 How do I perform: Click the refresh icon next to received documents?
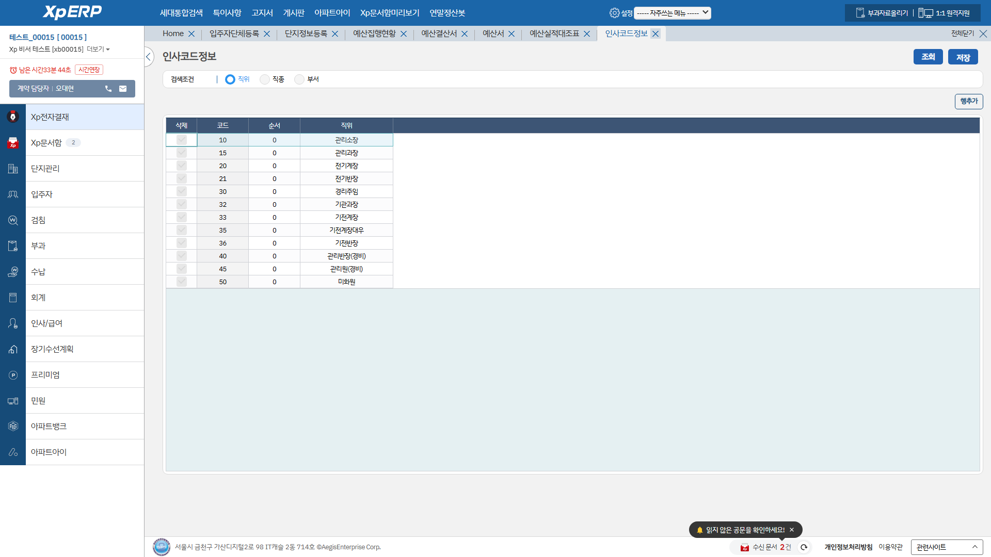(804, 547)
